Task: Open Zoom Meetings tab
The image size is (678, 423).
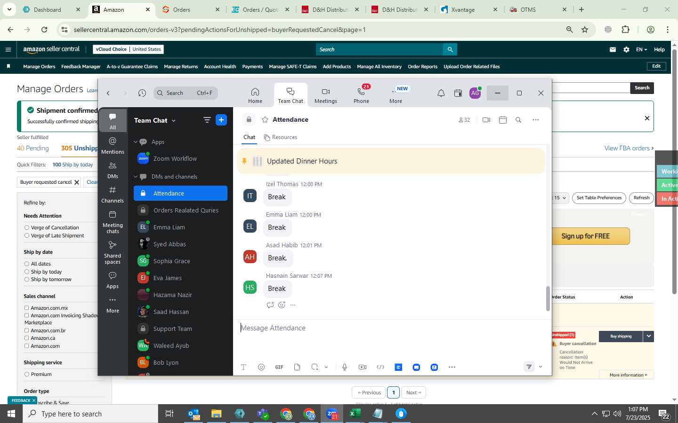Action: [x=325, y=95]
